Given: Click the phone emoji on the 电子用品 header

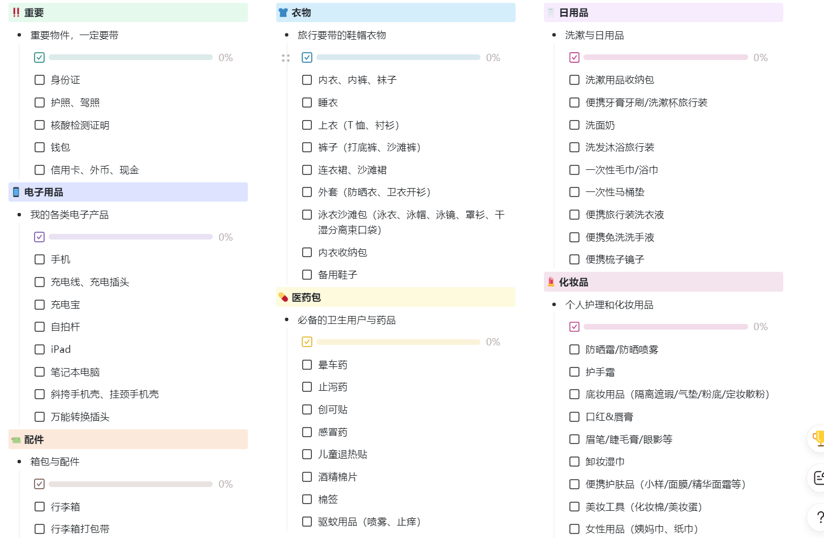Looking at the screenshot, I should tap(15, 192).
